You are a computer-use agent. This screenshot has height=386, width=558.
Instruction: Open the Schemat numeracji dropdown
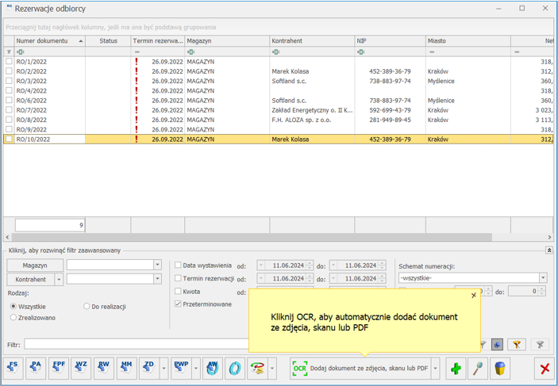click(x=543, y=278)
